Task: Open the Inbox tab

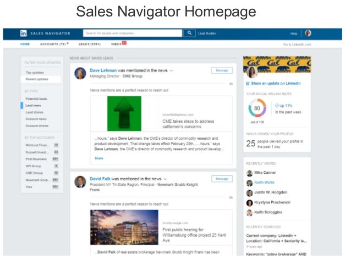Action: [116, 44]
